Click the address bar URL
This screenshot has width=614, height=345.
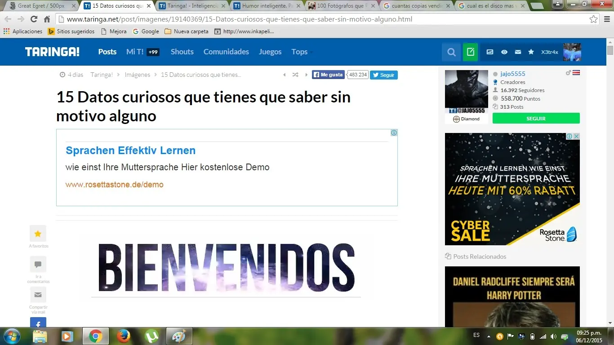coord(239,19)
